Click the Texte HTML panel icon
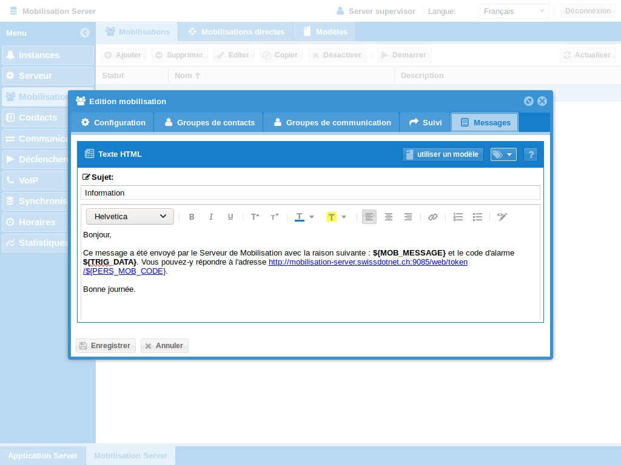 [90, 154]
